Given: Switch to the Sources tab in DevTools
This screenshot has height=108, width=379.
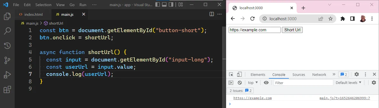Looking at the screenshot, I should pyautogui.click(x=299, y=74).
